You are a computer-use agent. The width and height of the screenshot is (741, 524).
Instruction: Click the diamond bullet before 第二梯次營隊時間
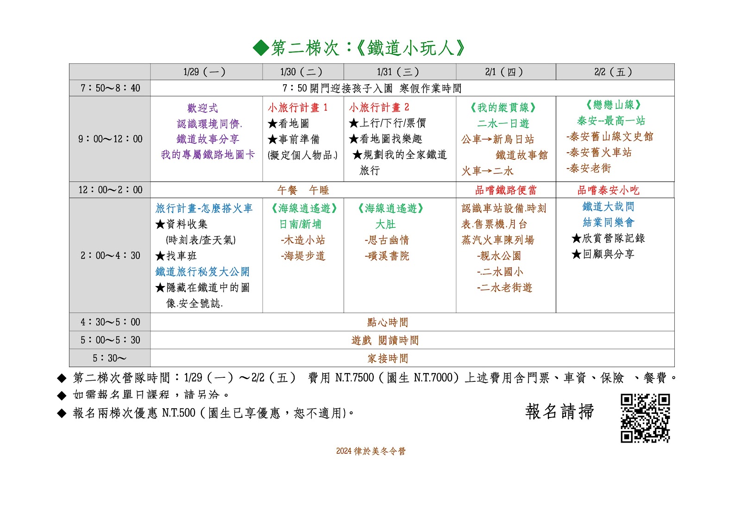point(62,379)
